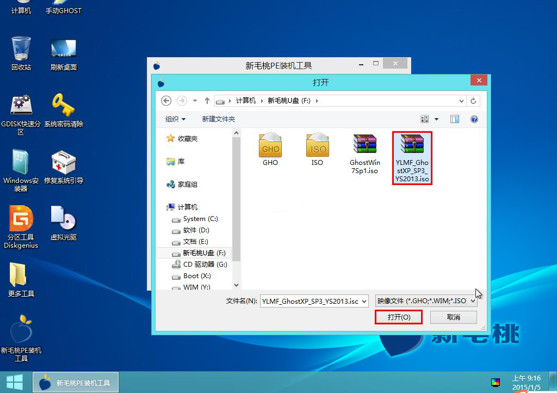This screenshot has height=393, width=557.
Task: Launch GDISK快速分区 tool
Action: click(21, 114)
